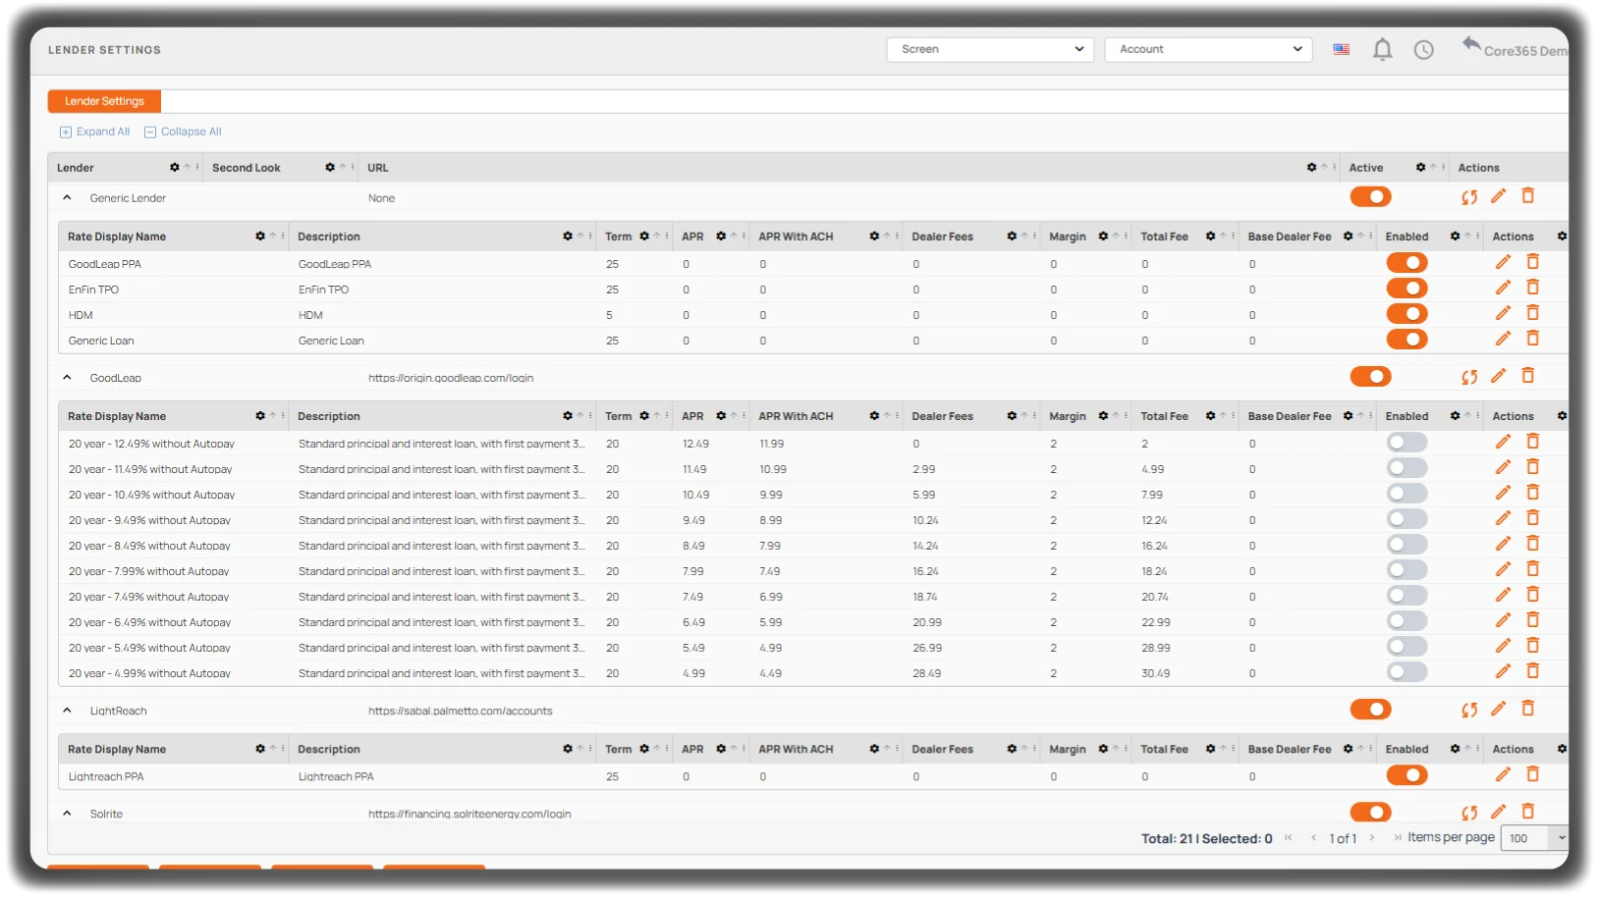The width and height of the screenshot is (1599, 897).
Task: Go to next page arrow
Action: pyautogui.click(x=1372, y=838)
